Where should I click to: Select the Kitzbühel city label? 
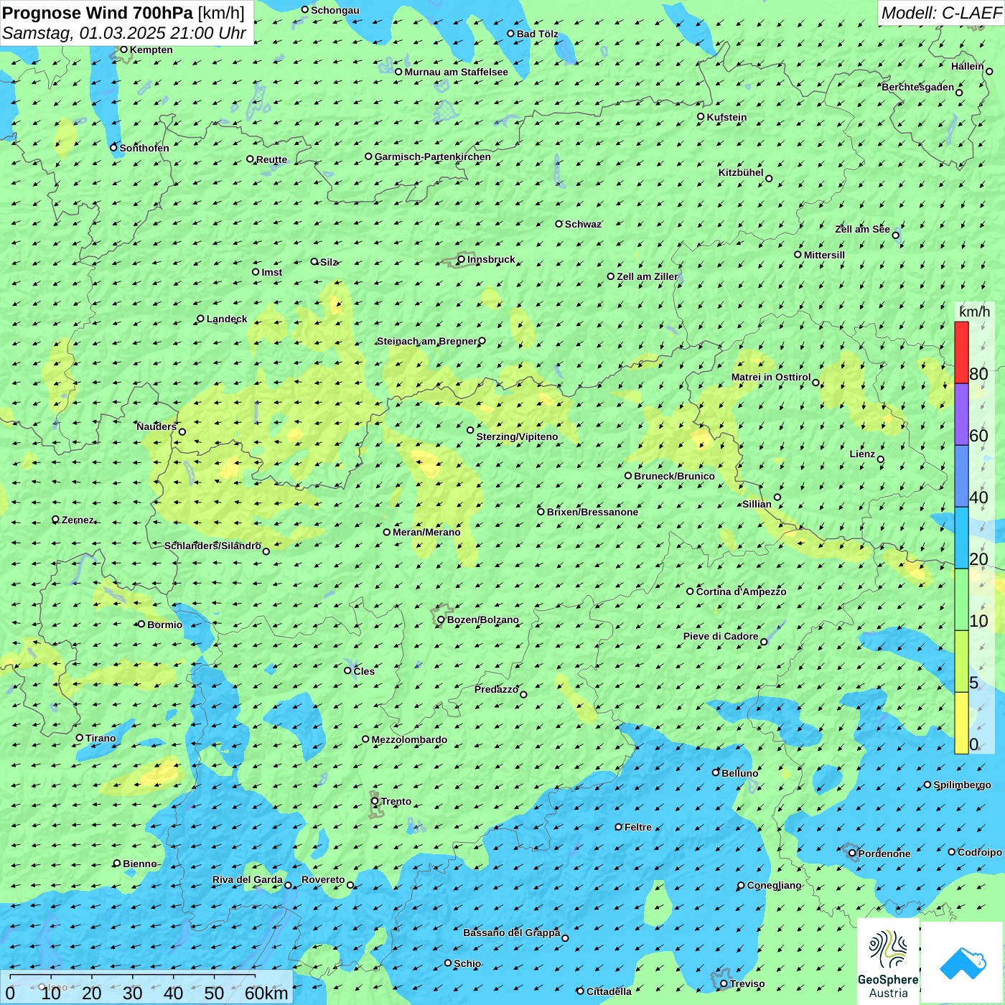(741, 172)
